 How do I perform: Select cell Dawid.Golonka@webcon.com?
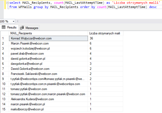tap(48, 69)
